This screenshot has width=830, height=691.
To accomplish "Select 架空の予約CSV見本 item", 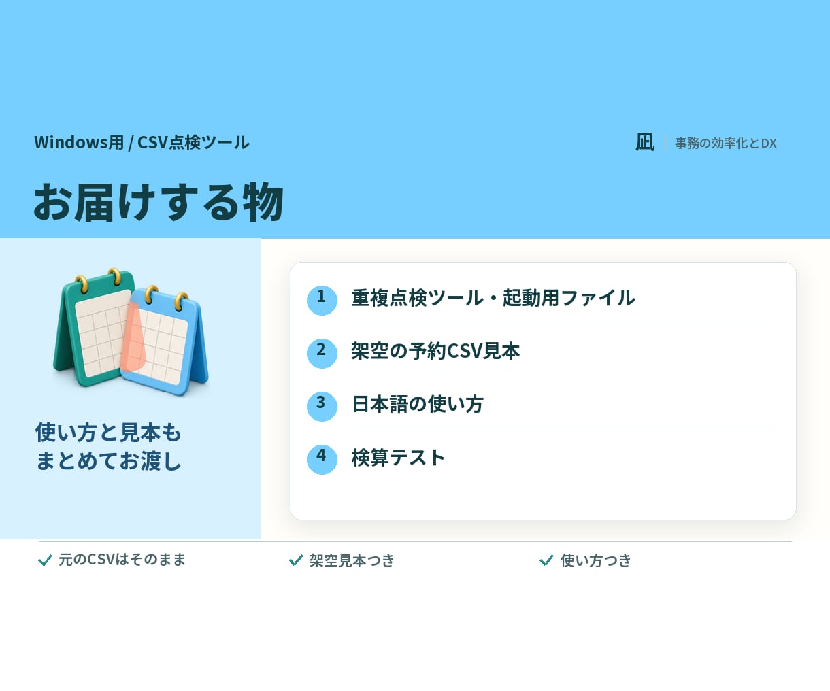I will tap(435, 351).
